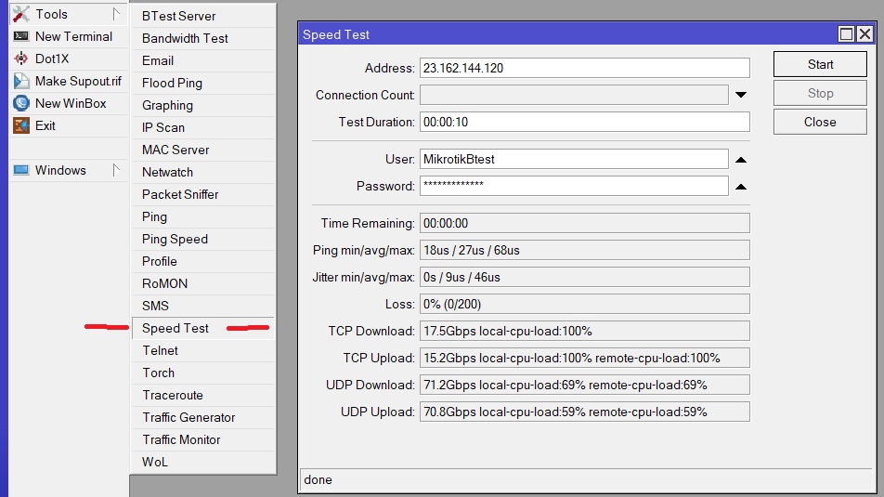Click UDP Upload 70.8Gbps result
This screenshot has width=884, height=497.
pos(585,412)
